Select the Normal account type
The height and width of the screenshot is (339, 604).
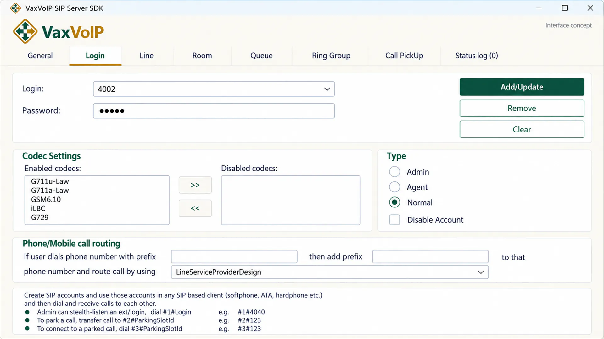(394, 202)
